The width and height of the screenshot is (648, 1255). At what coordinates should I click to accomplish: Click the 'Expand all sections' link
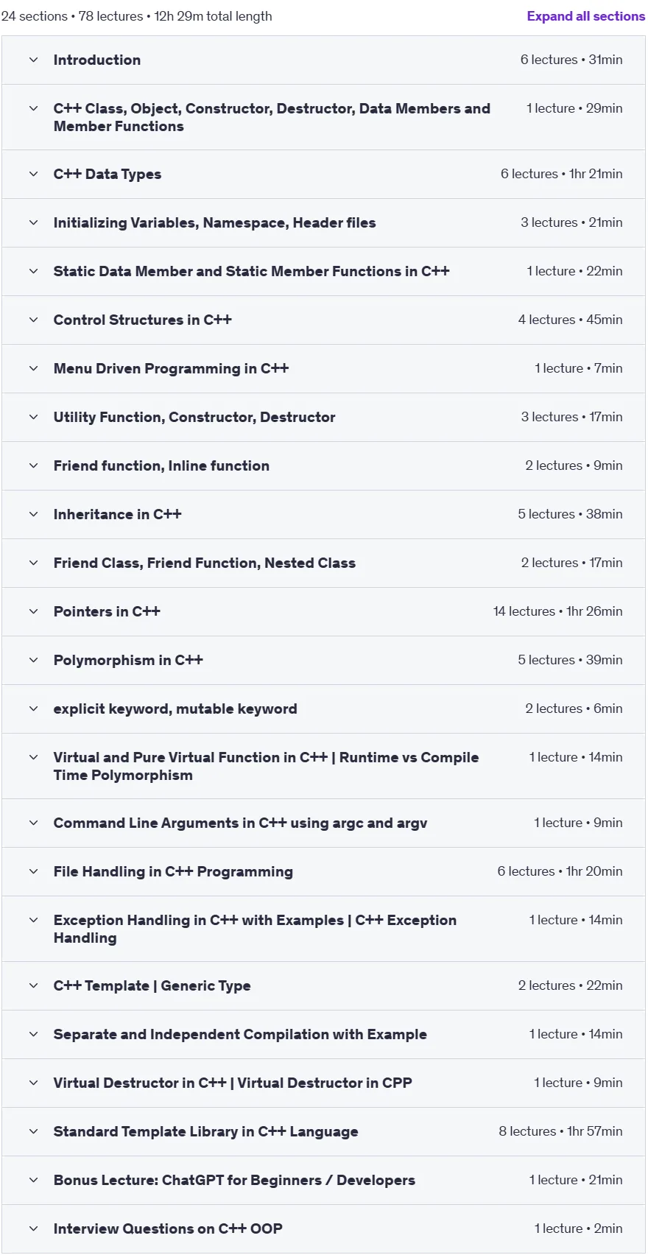click(585, 16)
